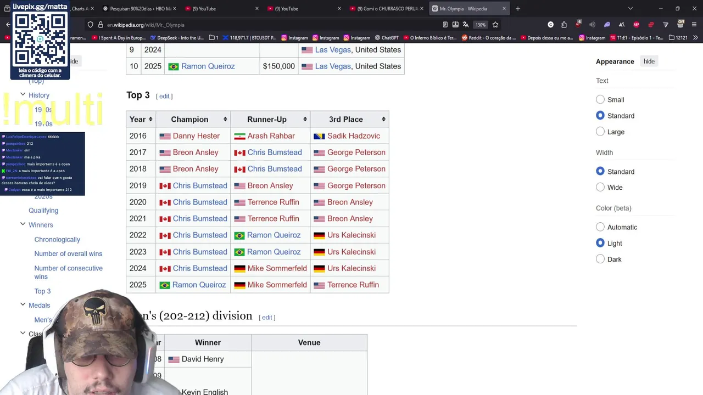The height and width of the screenshot is (395, 703).
Task: Select Standard width radio
Action: [600, 172]
